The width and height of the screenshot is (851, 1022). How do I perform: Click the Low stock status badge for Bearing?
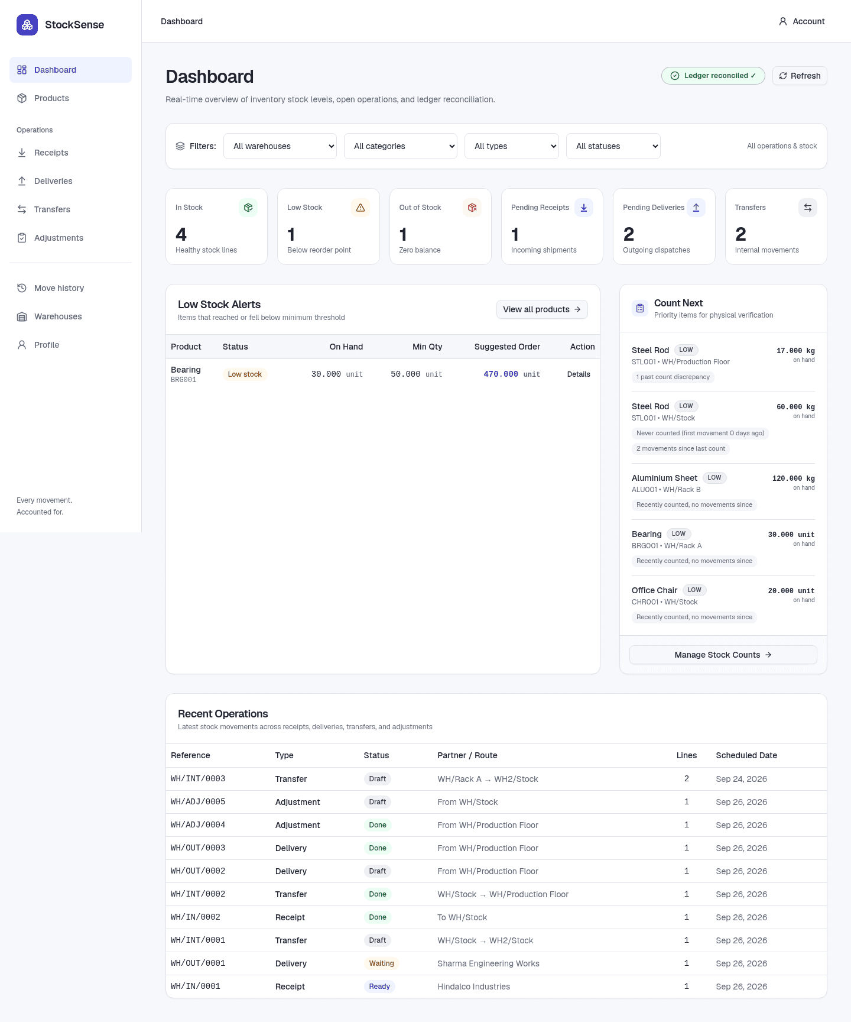click(245, 374)
